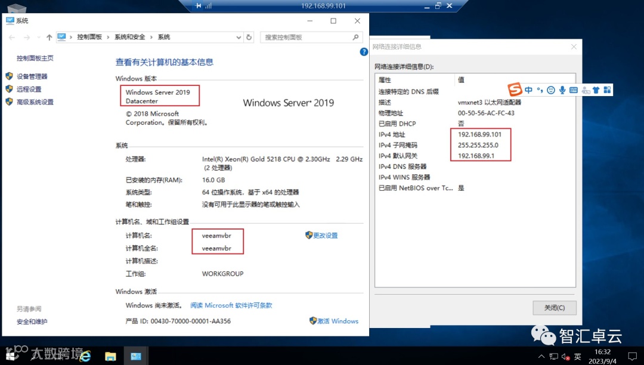Select the IPv4 子网掩码 row
This screenshot has width=644, height=365.
tap(475, 145)
